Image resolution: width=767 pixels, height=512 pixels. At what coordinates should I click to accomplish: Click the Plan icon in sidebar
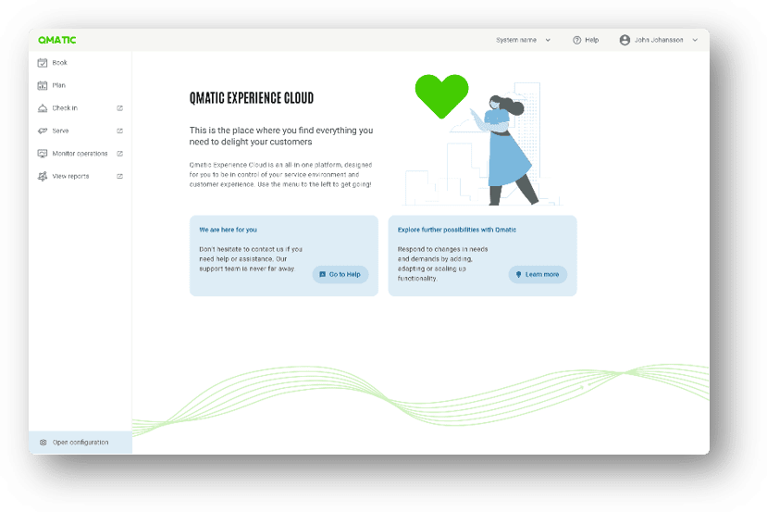point(43,85)
